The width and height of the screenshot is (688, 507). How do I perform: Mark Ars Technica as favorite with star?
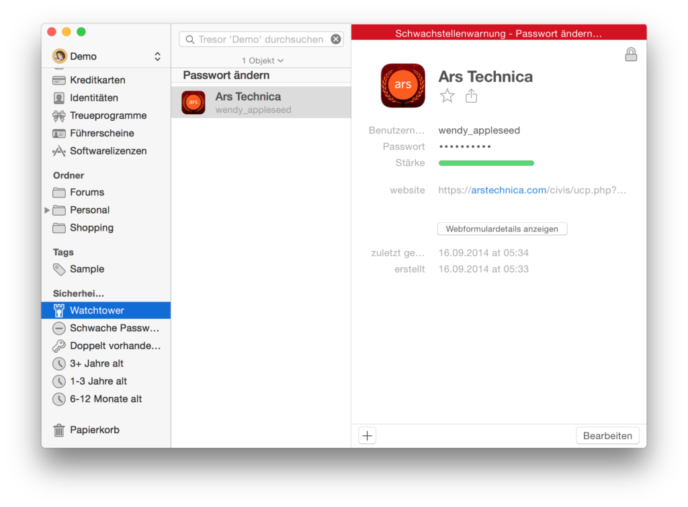tap(447, 95)
